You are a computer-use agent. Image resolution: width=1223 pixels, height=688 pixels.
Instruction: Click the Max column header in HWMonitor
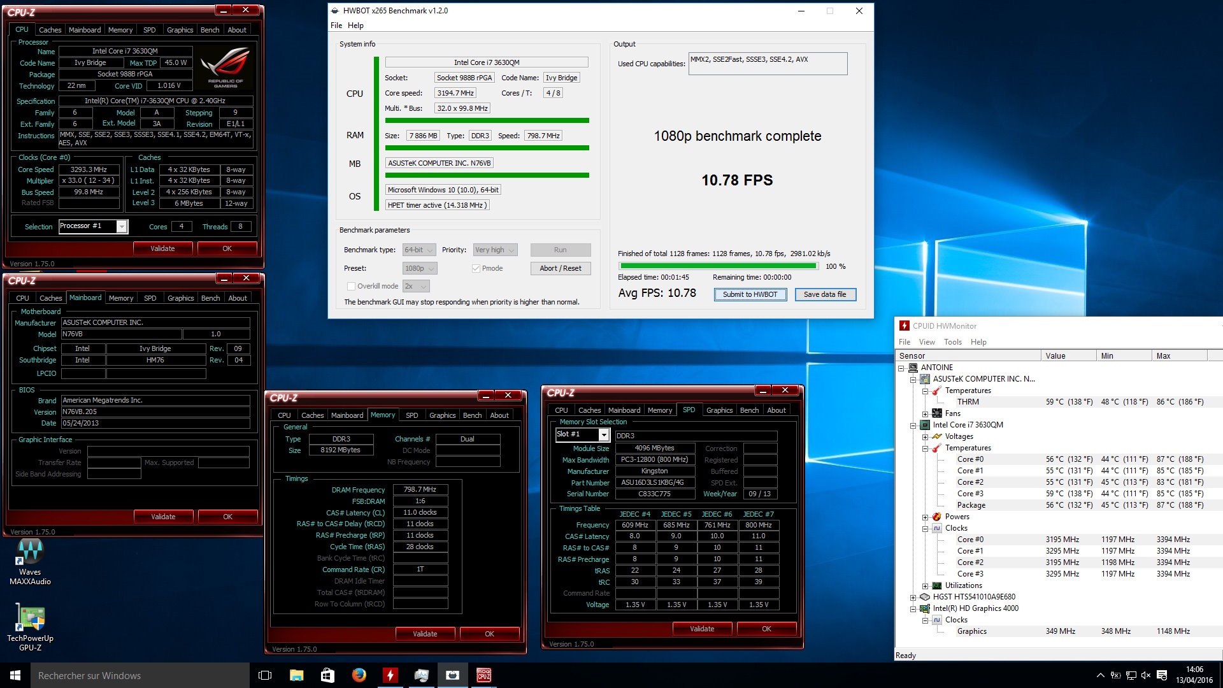tap(1180, 355)
